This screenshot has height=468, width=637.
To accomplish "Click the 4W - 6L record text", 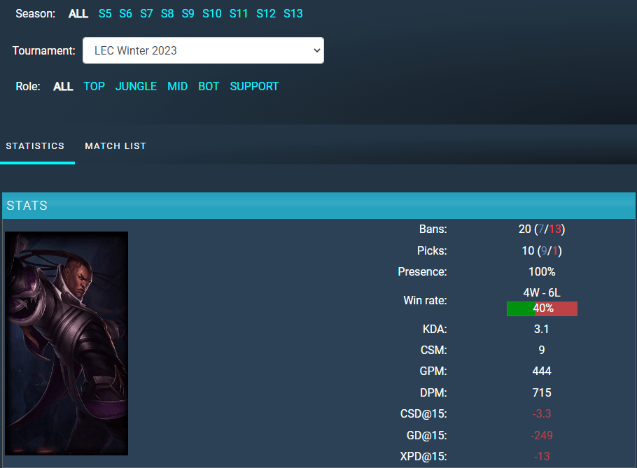I will point(542,293).
